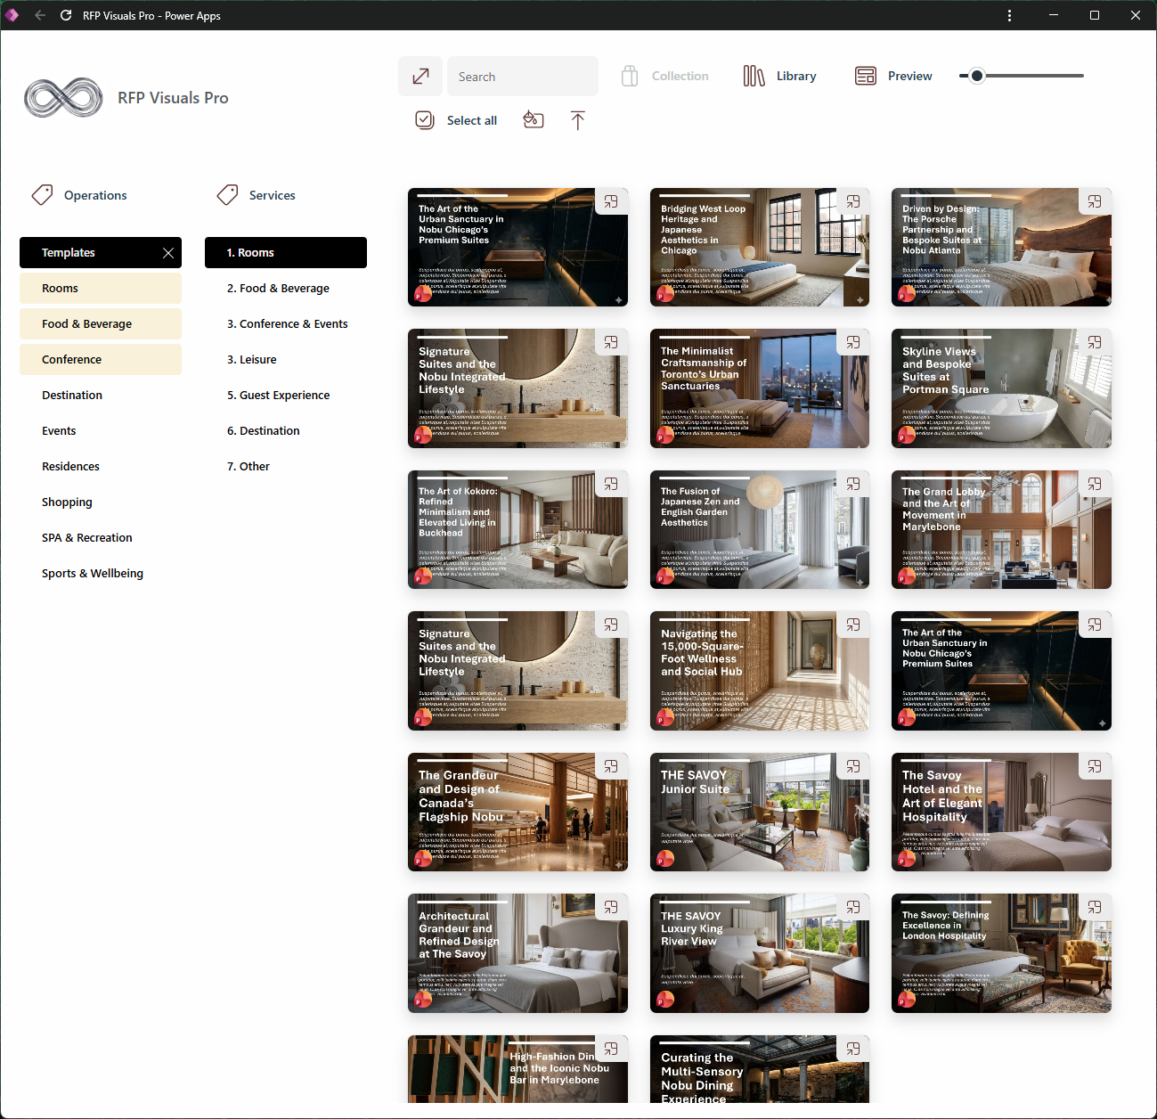Image resolution: width=1157 pixels, height=1119 pixels.
Task: Click expand icon on Architectural Grandeur at The Savoy card
Action: pyautogui.click(x=611, y=907)
